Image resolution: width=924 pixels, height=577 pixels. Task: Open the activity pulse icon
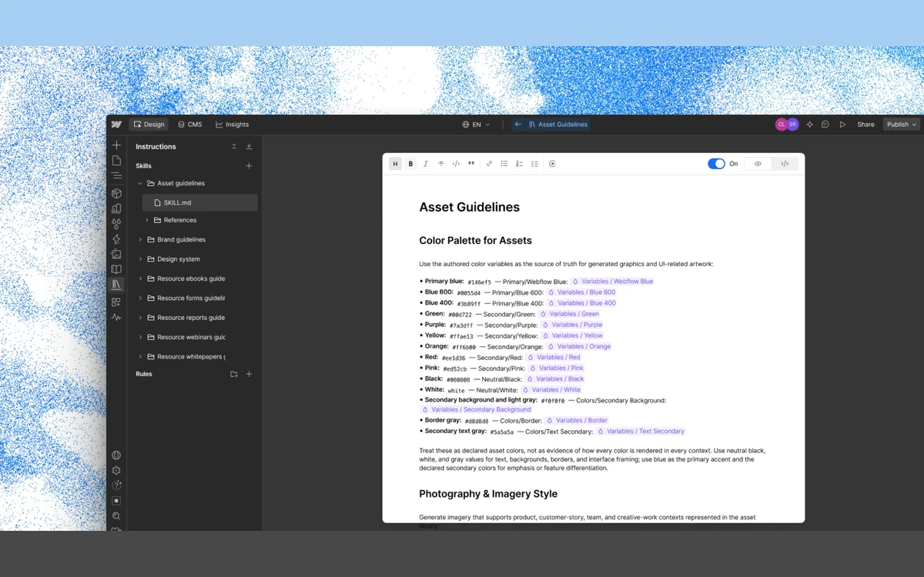tap(116, 317)
